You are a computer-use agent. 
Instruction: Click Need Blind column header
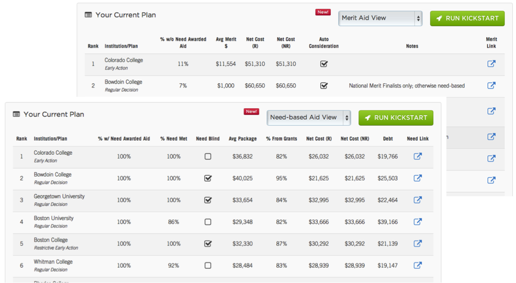click(208, 139)
